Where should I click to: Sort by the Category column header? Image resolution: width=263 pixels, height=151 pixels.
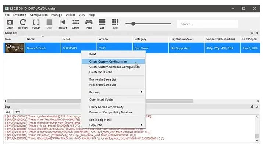tap(150, 39)
